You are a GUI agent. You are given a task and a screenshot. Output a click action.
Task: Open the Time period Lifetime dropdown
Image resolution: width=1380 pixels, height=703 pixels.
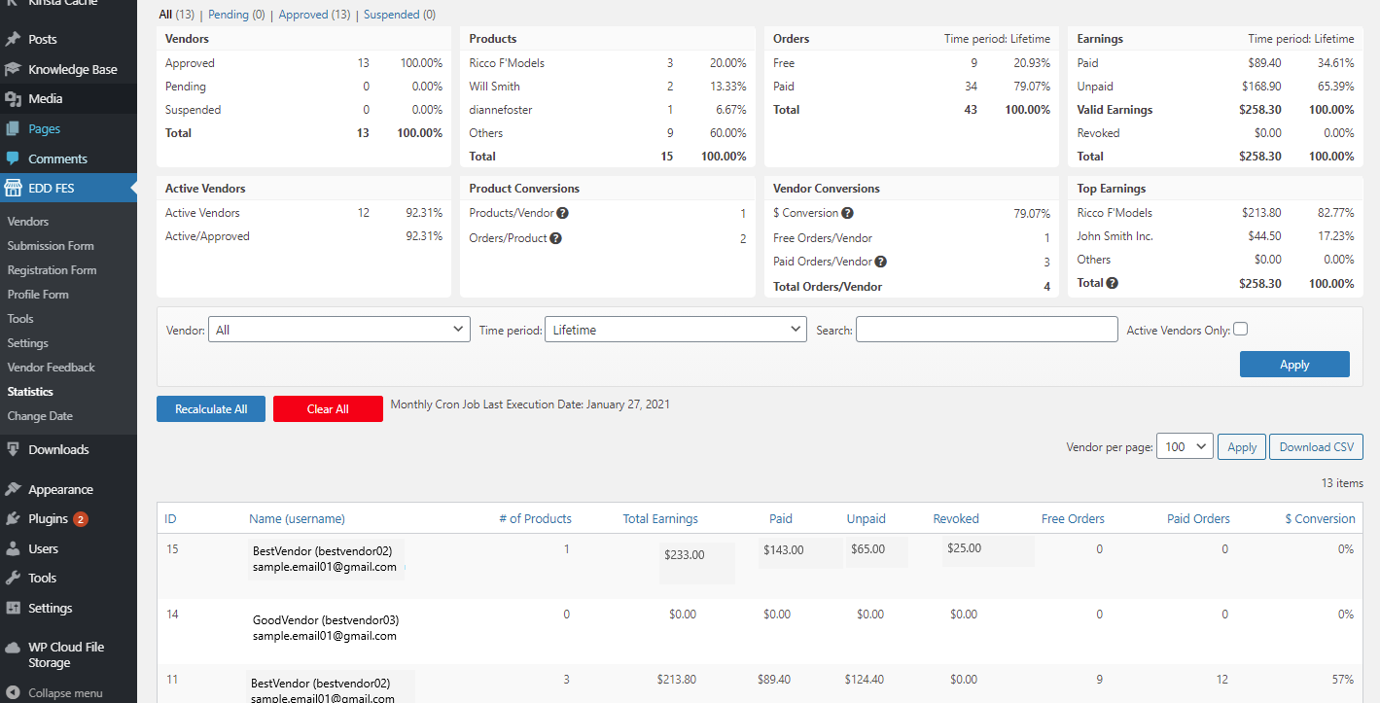[x=676, y=330]
